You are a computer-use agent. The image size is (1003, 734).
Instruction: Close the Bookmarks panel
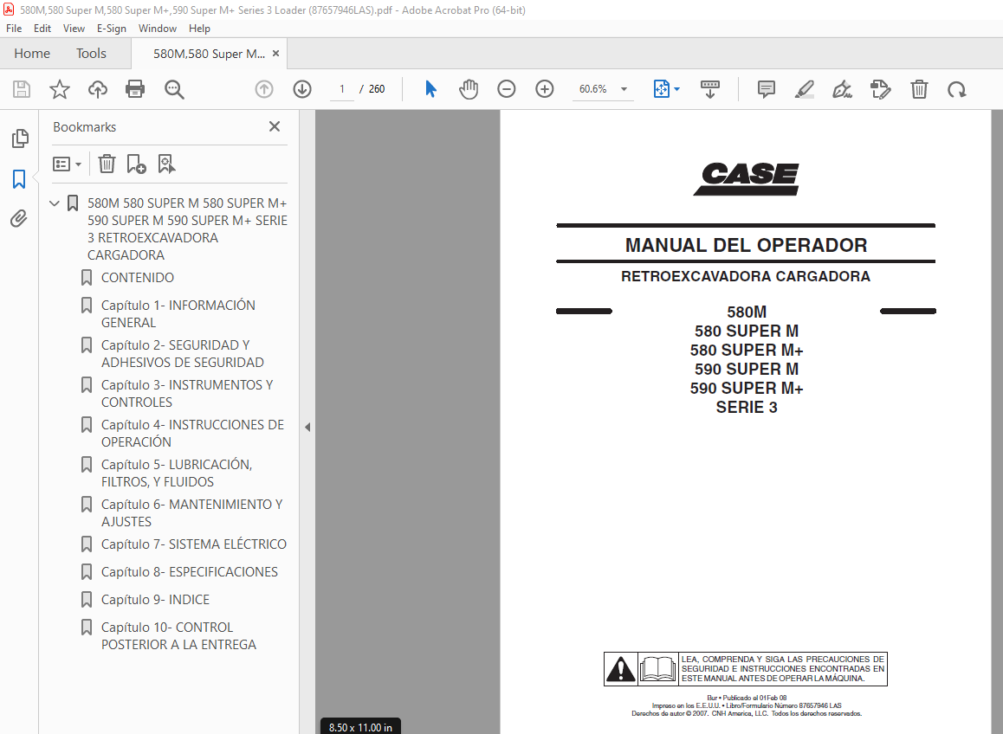pos(275,126)
